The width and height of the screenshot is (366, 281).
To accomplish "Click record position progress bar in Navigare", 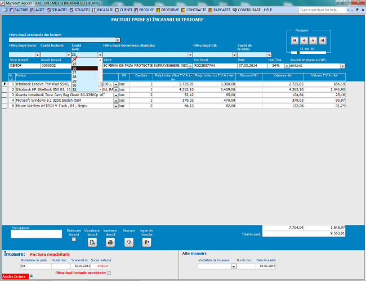I will point(309,53).
